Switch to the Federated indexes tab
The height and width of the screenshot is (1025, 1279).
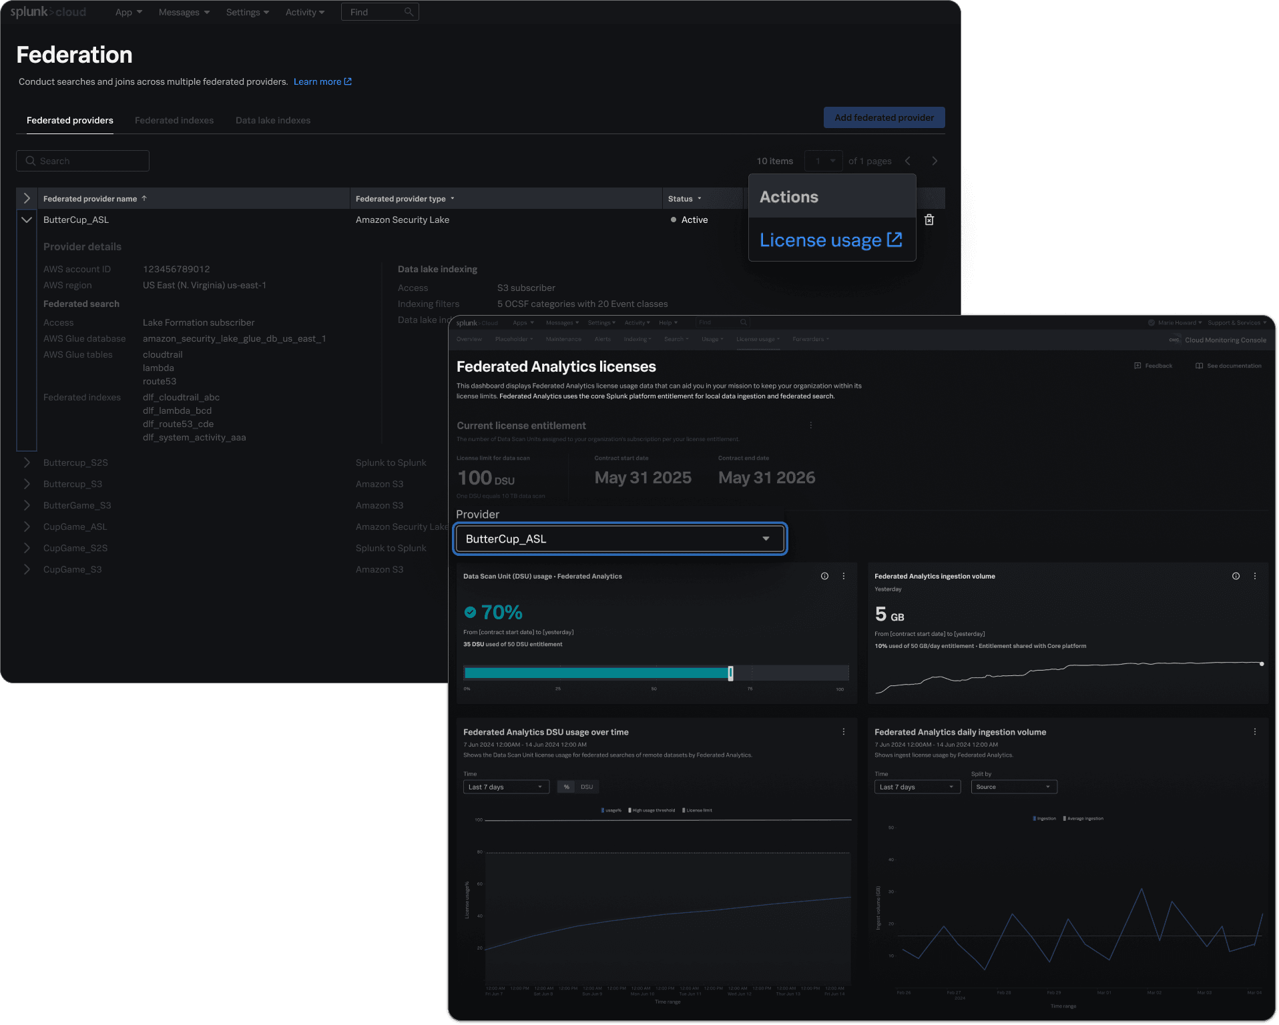(174, 120)
